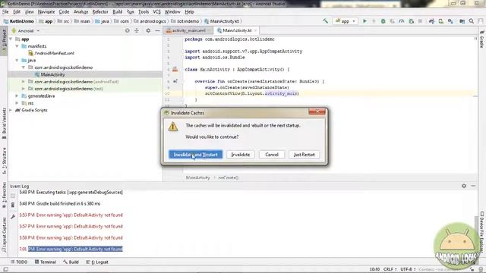Viewport: 486px width, 273px height.
Task: Click the Just Restart button
Action: [304, 155]
